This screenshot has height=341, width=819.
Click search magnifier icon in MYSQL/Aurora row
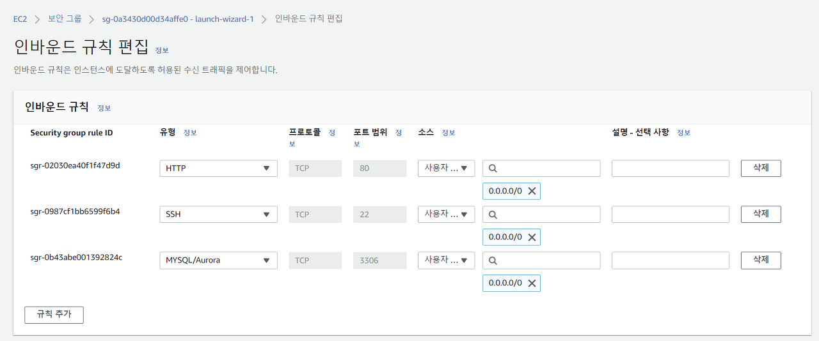pos(493,261)
